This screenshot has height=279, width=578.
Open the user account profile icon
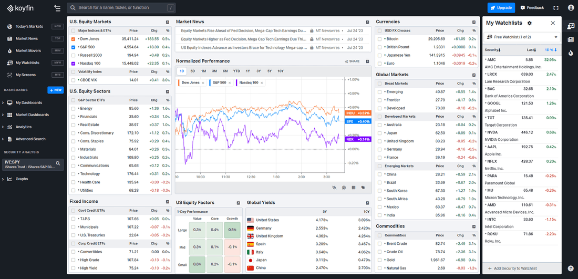tap(571, 8)
